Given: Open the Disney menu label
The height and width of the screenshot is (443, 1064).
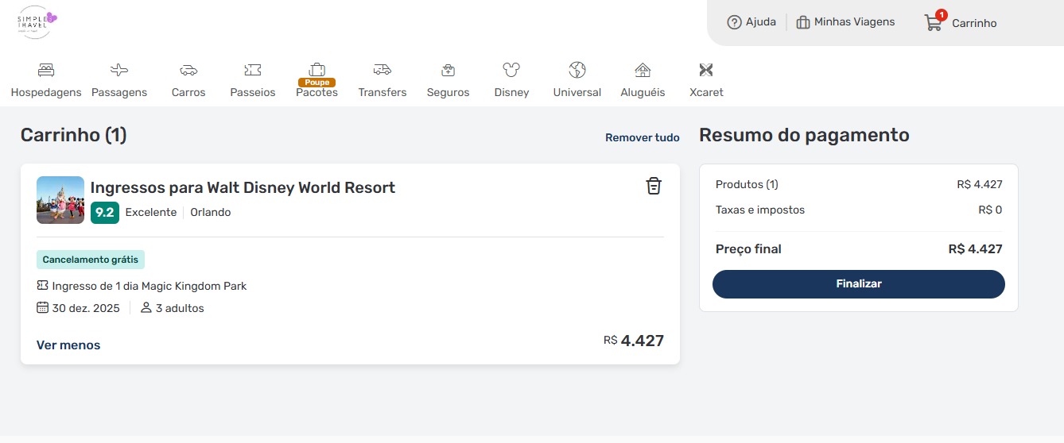Looking at the screenshot, I should click(511, 92).
